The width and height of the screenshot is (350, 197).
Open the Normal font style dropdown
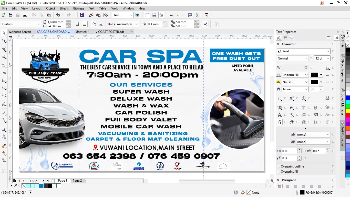coord(306,58)
